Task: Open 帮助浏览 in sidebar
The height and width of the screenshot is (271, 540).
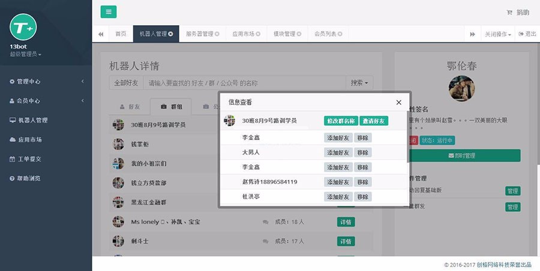Action: (x=46, y=178)
